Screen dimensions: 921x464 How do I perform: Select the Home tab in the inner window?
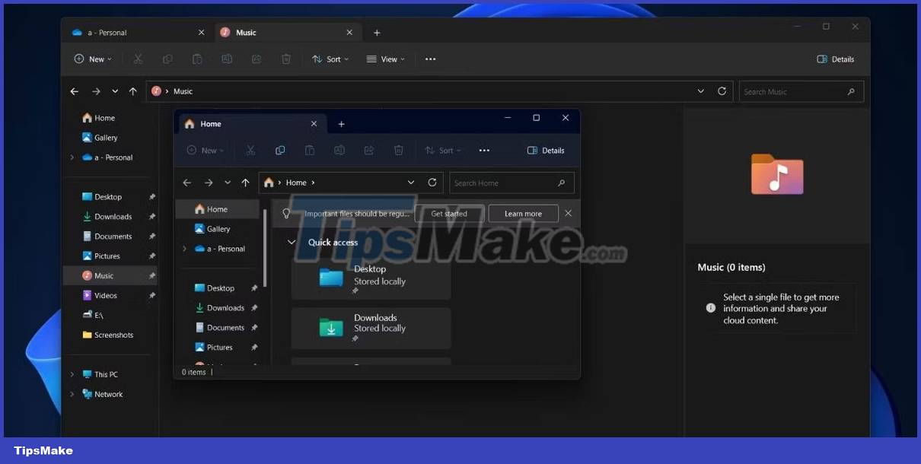tap(221, 123)
